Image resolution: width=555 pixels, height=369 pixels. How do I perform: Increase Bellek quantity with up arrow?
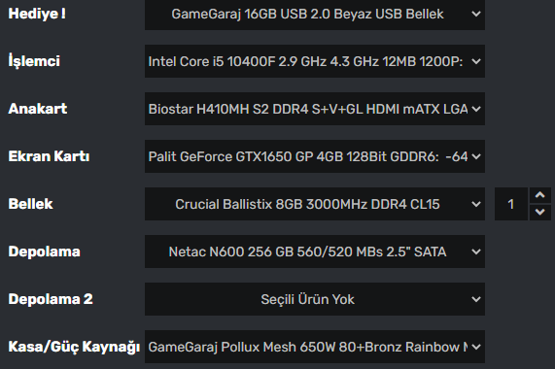(x=540, y=195)
